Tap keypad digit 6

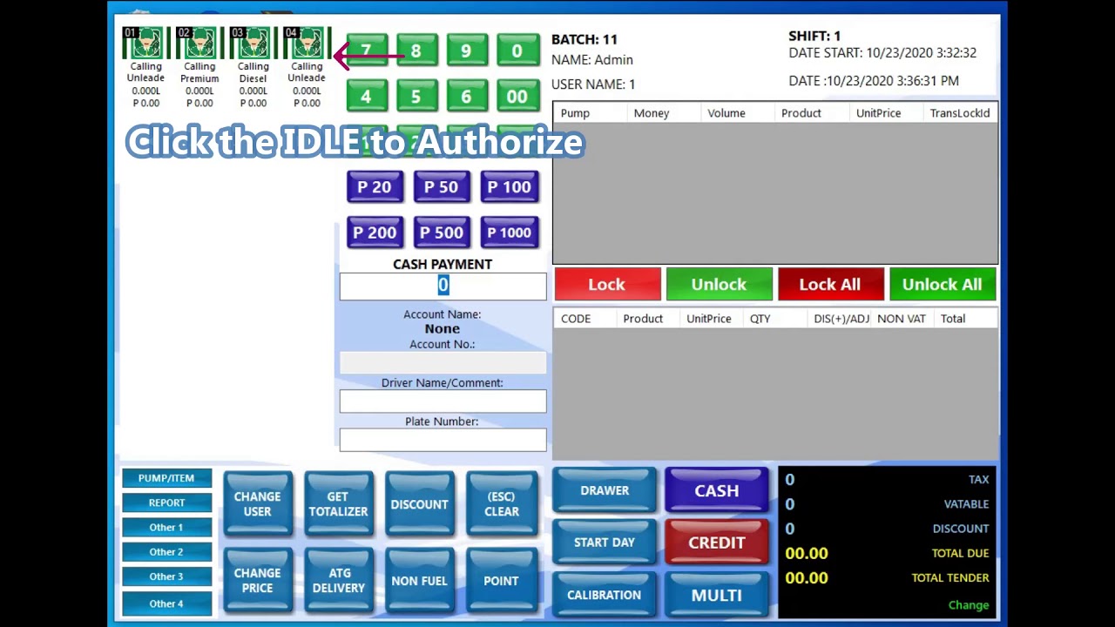point(466,96)
